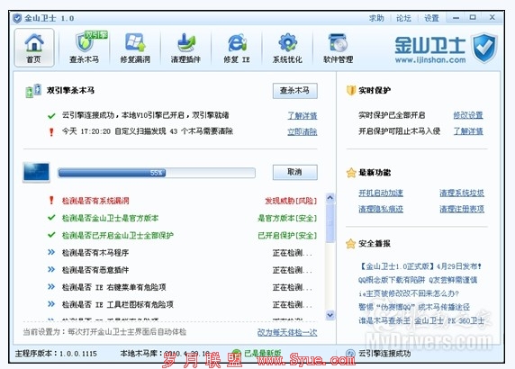
Task: Click green check beside 检测是否已开启金山卫士全部保护
Action: [51, 235]
